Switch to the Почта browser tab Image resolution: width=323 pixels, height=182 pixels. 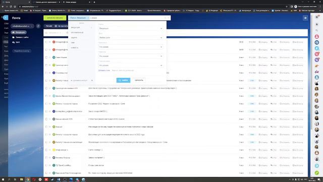[16, 2]
